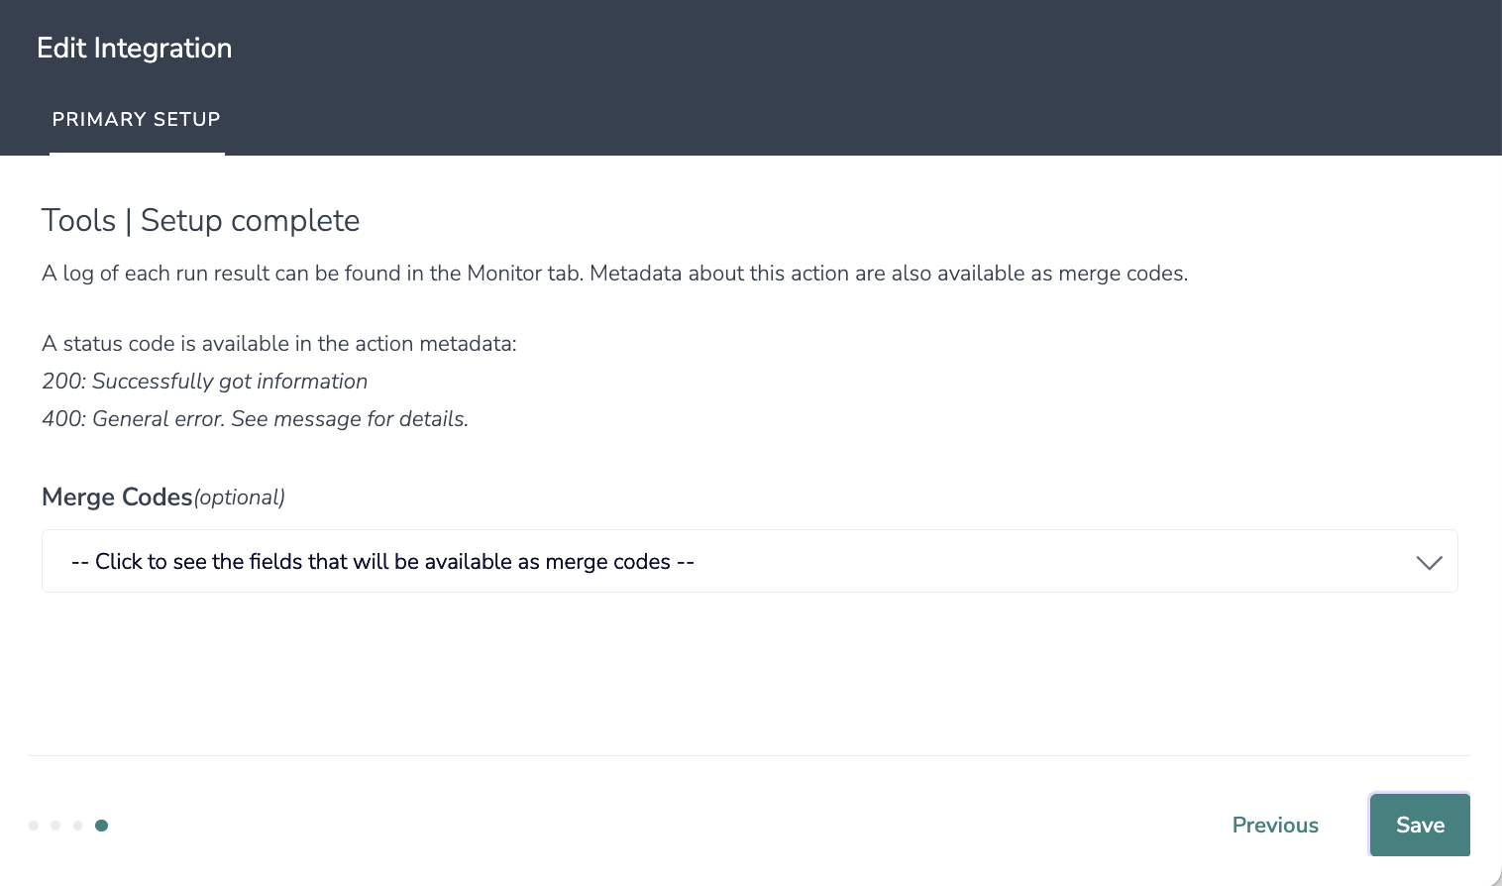Screen dimensions: 1502x886
Task: Click the active fourth step dot
Action: click(x=101, y=826)
